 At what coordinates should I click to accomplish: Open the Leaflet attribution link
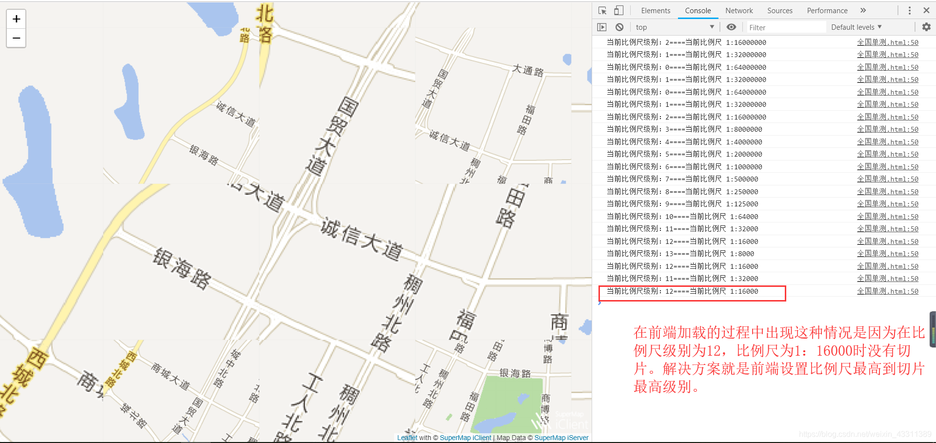coord(407,437)
